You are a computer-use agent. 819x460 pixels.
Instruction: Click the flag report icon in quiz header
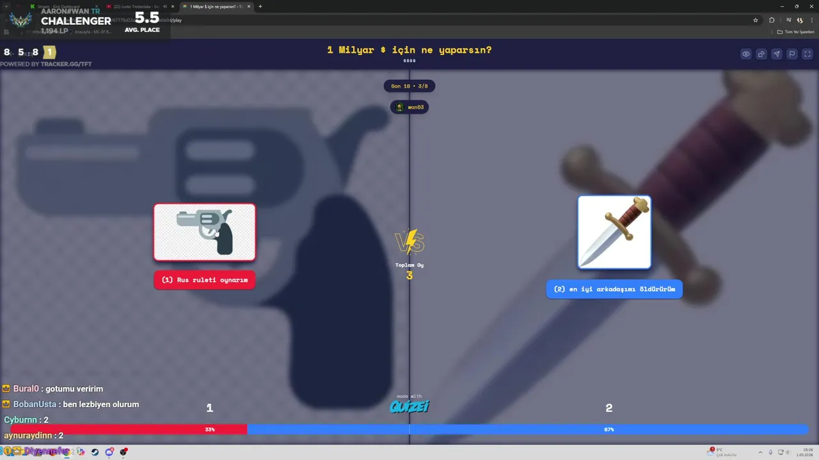792,54
